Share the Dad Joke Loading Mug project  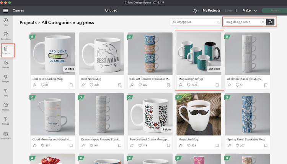point(34,85)
